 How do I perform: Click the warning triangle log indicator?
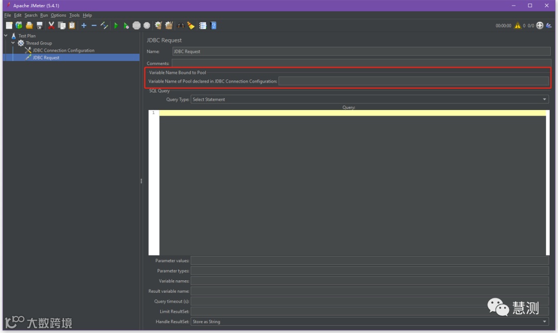tap(517, 25)
